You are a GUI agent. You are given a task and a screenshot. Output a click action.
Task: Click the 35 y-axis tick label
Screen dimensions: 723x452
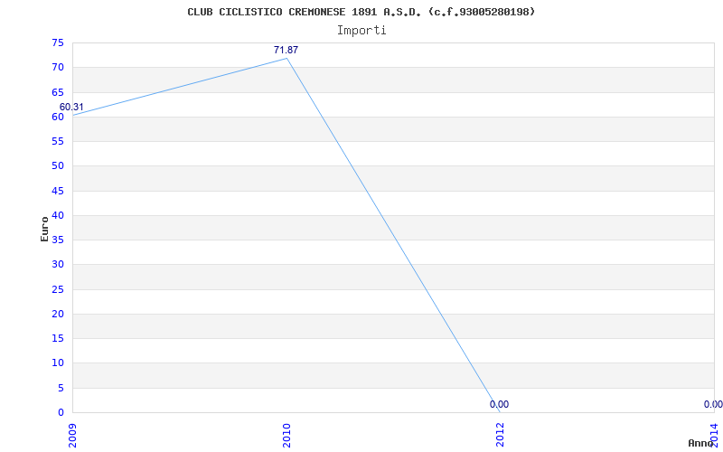[58, 240]
